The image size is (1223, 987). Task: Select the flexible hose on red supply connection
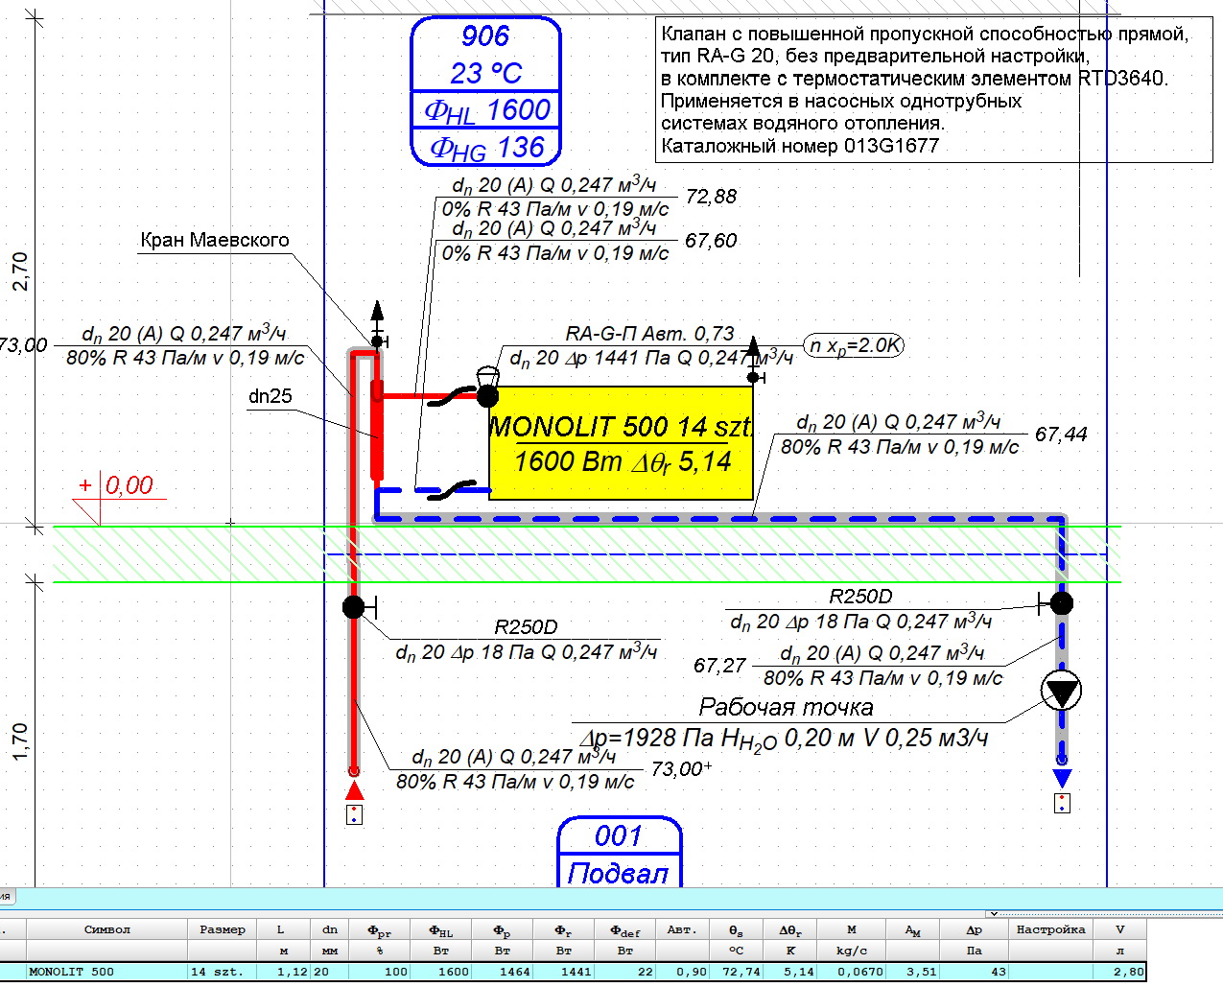click(453, 396)
